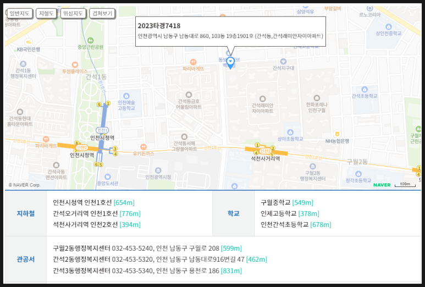
Task: Click case number 2023타경7418 text
Action: 159,26
